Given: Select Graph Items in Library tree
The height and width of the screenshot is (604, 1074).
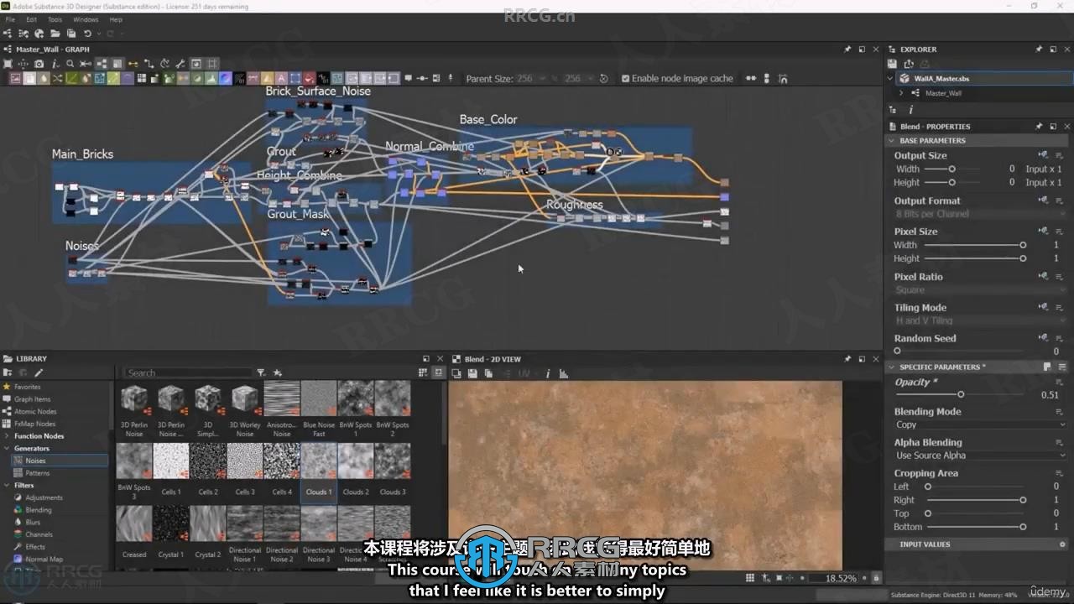Looking at the screenshot, I should click(32, 399).
